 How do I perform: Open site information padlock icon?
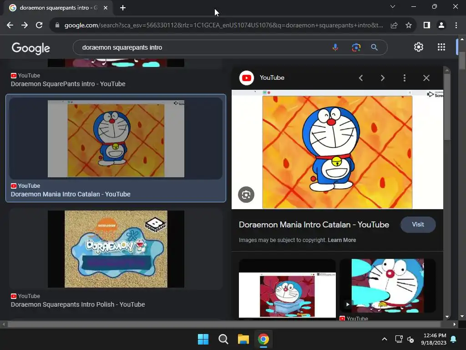[x=57, y=26]
